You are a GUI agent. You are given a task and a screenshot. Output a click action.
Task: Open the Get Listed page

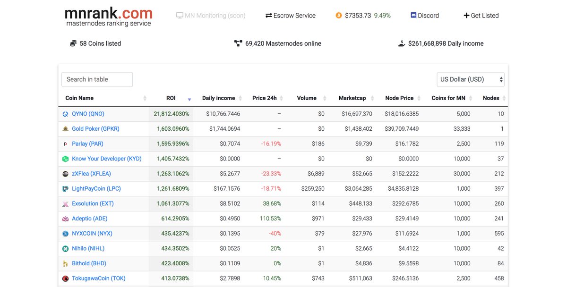481,16
